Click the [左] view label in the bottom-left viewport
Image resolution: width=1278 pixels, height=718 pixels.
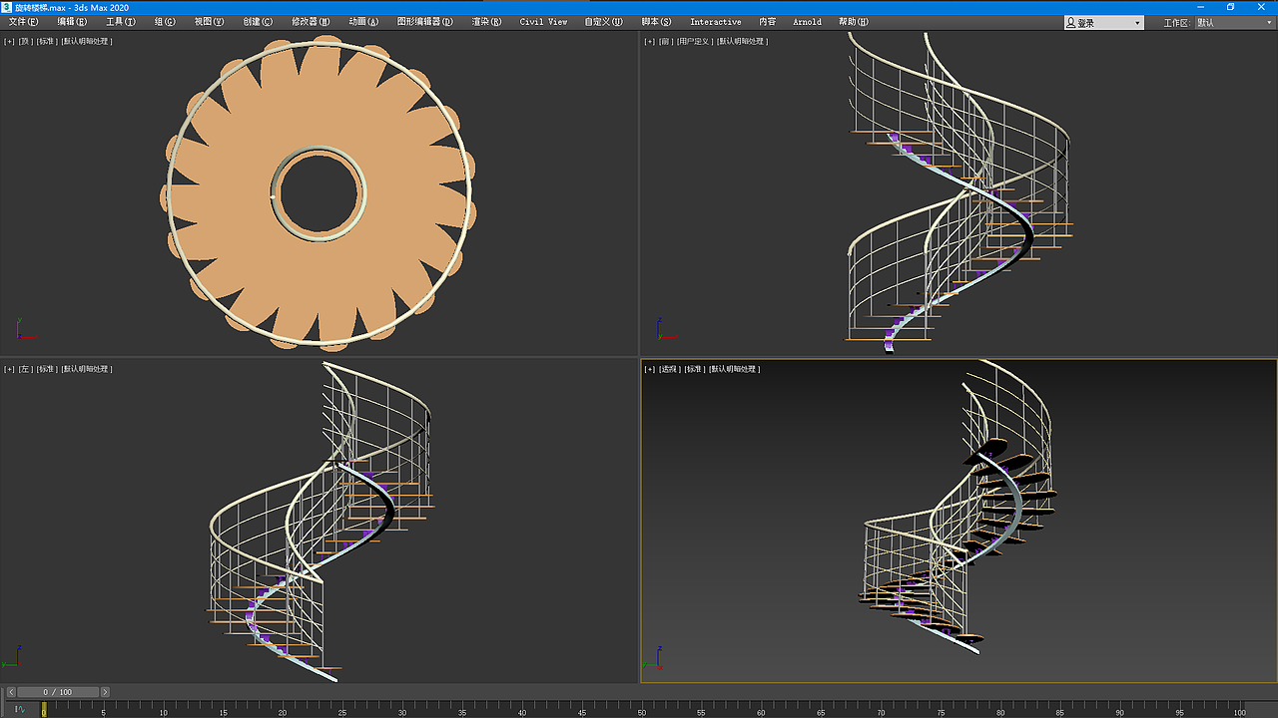click(x=26, y=369)
